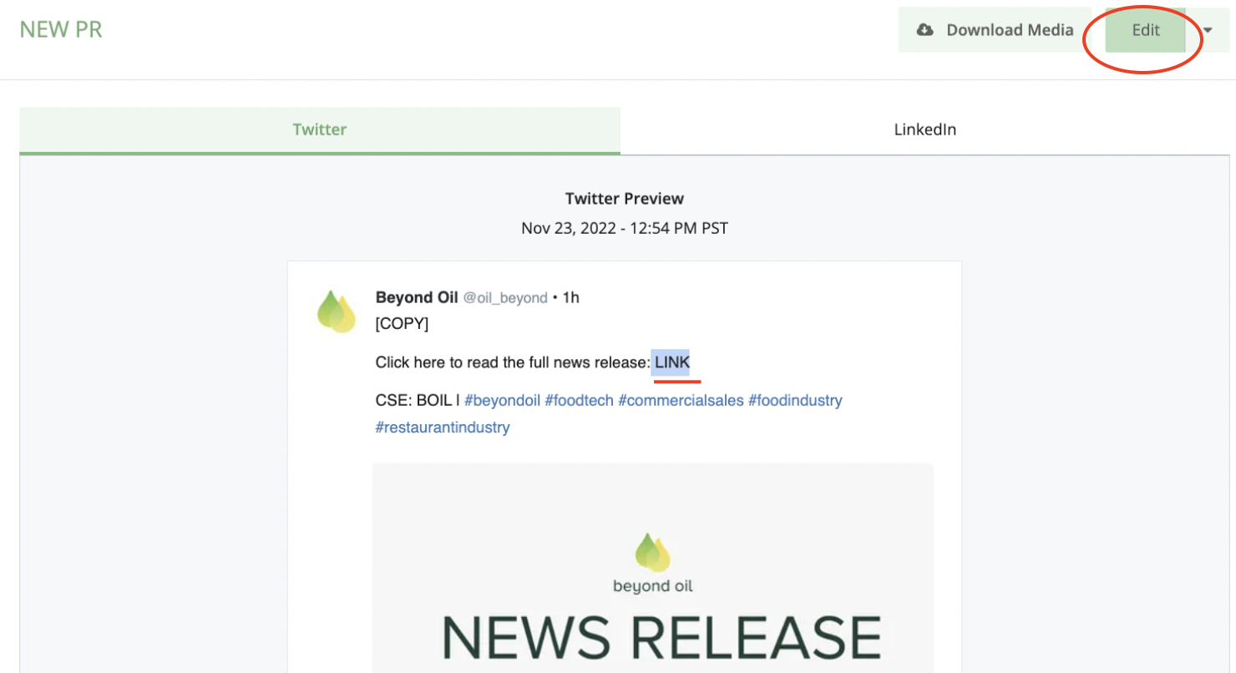The width and height of the screenshot is (1236, 673).
Task: Click the [COPY] placeholder text
Action: 402,324
